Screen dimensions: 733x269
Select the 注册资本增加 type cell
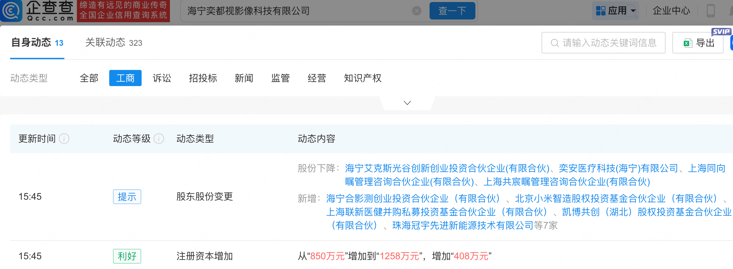pos(205,256)
